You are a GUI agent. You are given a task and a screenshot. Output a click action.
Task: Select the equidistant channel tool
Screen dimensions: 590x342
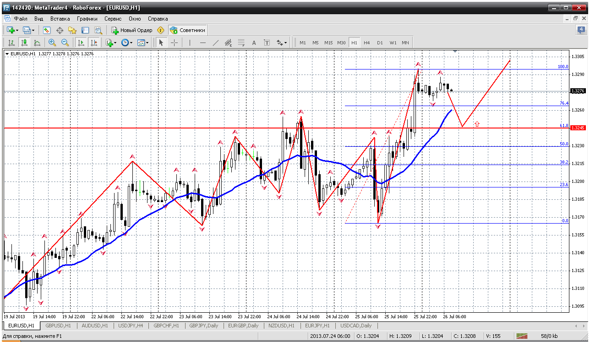pyautogui.click(x=229, y=43)
